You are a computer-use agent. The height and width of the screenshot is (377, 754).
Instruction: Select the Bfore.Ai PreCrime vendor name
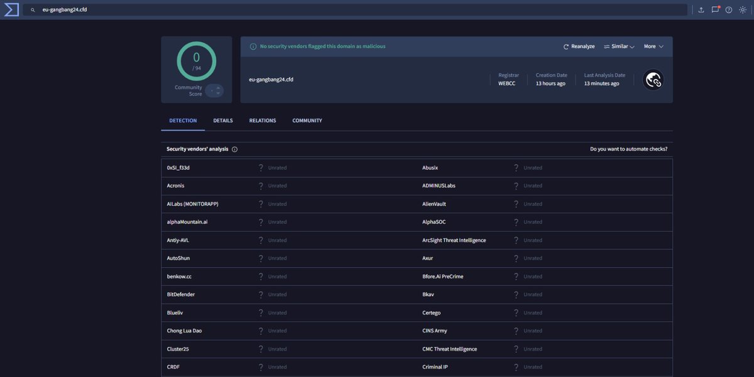[x=443, y=277]
